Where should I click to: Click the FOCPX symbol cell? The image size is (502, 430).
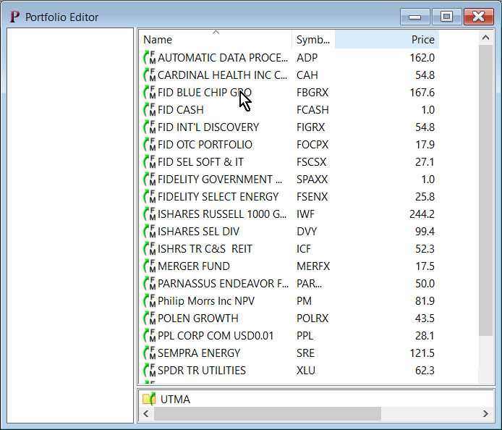pyautogui.click(x=312, y=144)
